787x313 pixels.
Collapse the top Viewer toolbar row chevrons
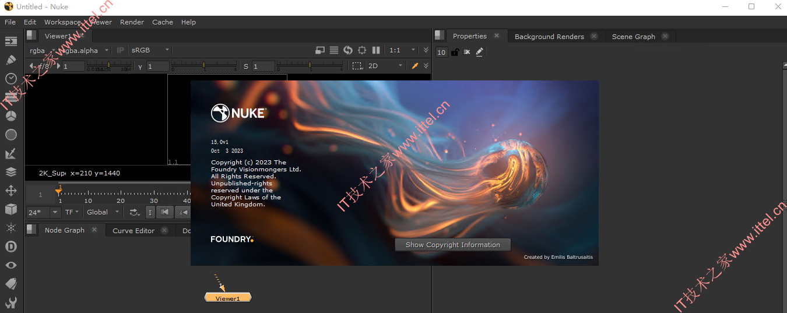(x=426, y=50)
